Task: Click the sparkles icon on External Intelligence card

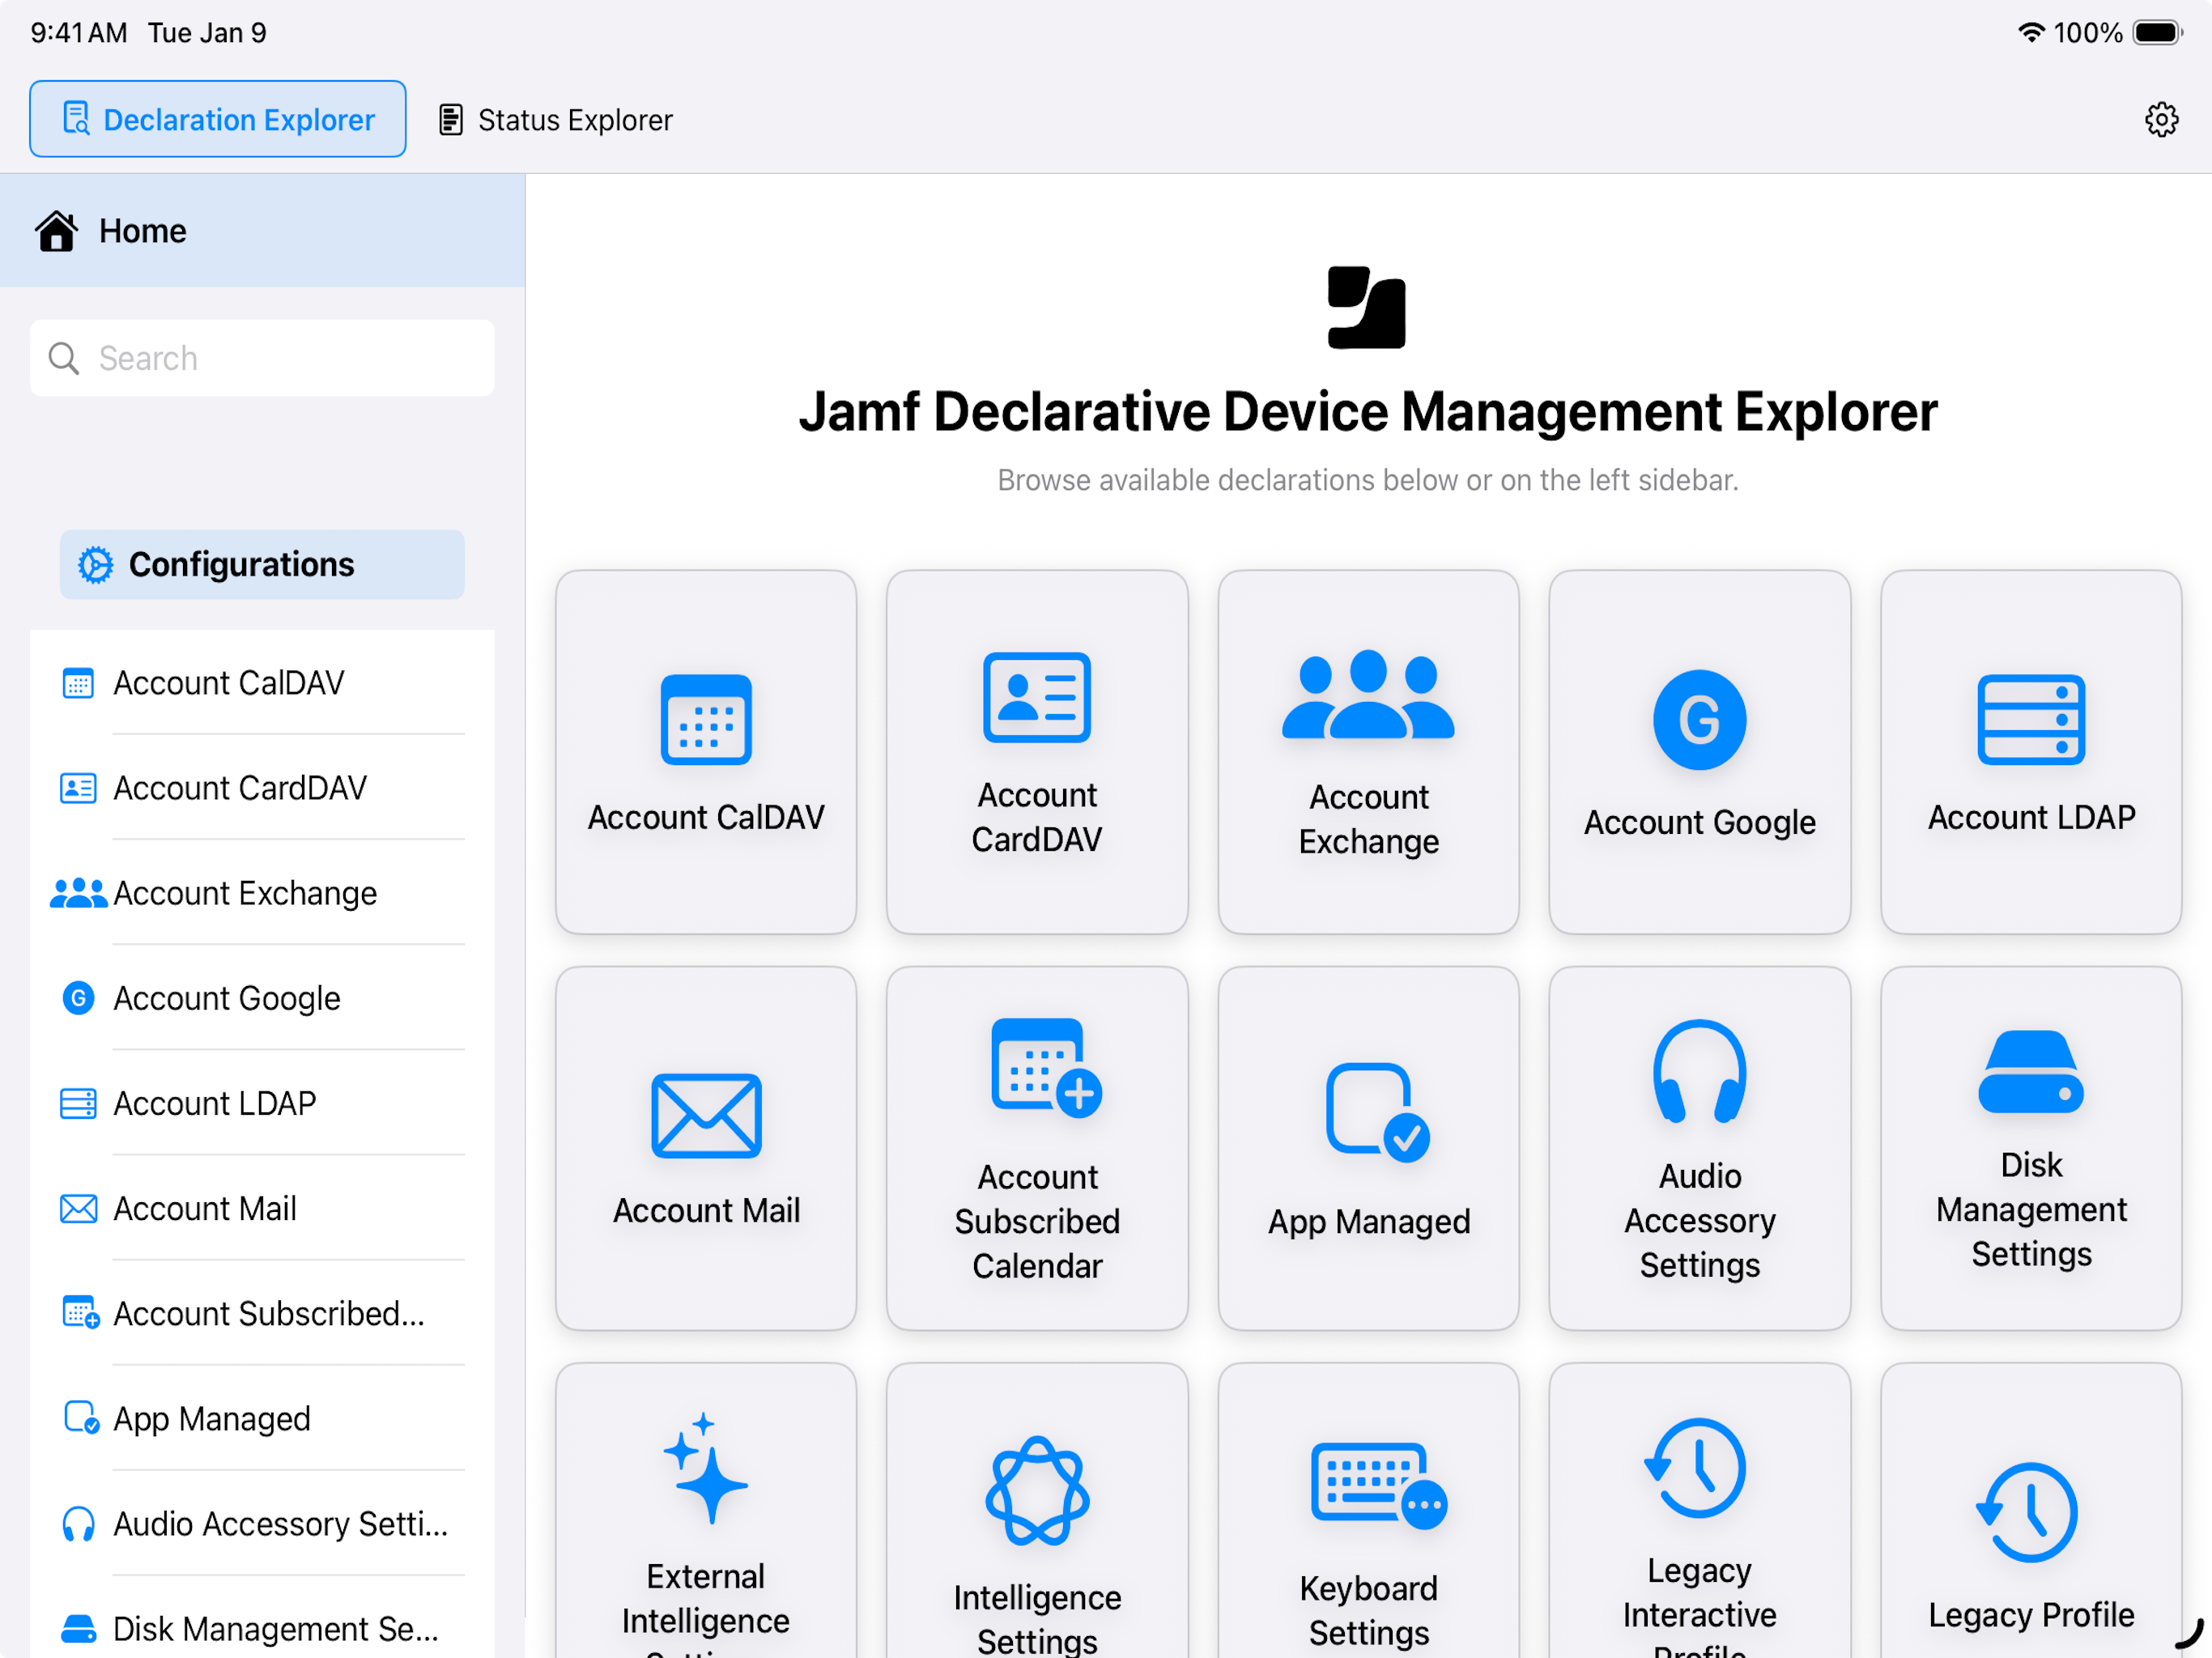Action: pos(706,1468)
